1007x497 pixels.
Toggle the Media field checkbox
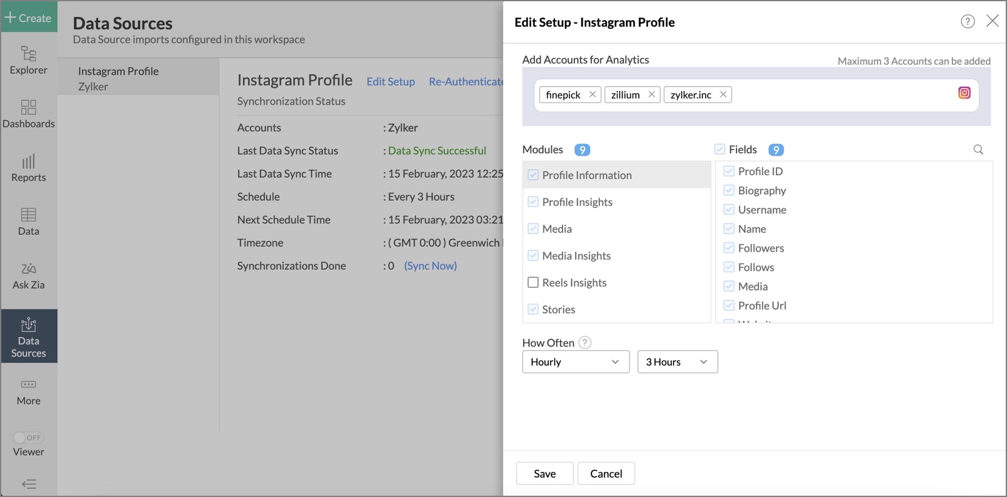[x=729, y=286]
